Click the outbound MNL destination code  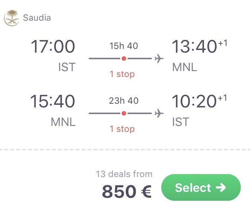[x=185, y=67]
